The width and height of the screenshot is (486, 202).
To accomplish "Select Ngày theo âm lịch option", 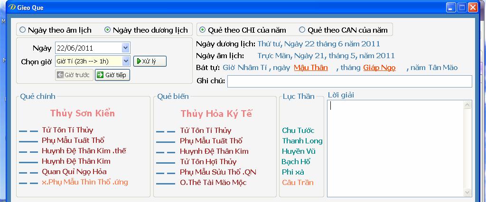I will (x=22, y=30).
